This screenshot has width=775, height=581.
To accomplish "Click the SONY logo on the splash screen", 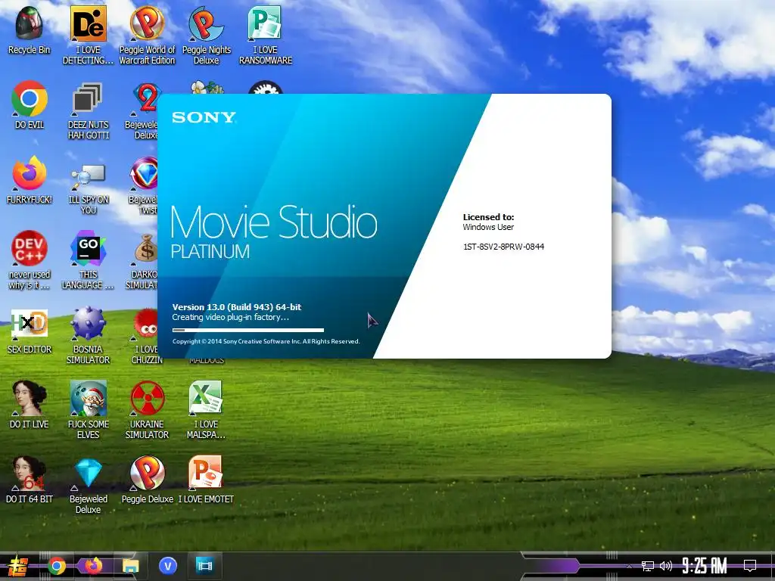I will [x=204, y=117].
